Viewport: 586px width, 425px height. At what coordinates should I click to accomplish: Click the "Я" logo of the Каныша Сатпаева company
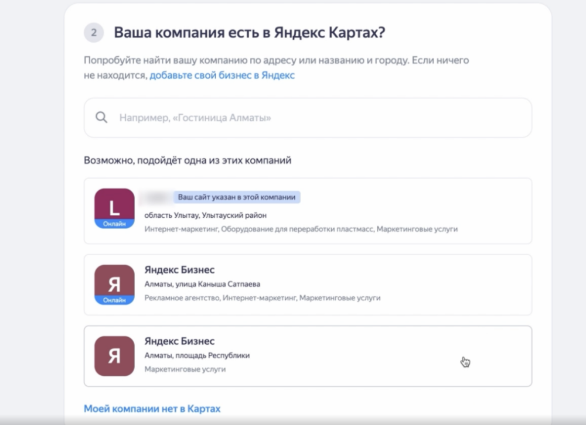pyautogui.click(x=114, y=285)
